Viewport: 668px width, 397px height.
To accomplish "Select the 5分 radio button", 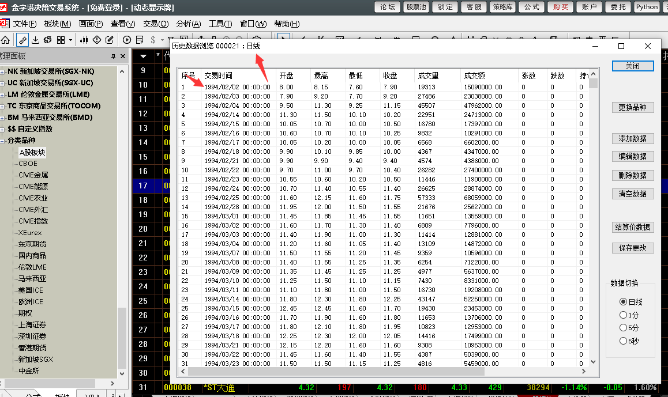I will click(x=623, y=328).
